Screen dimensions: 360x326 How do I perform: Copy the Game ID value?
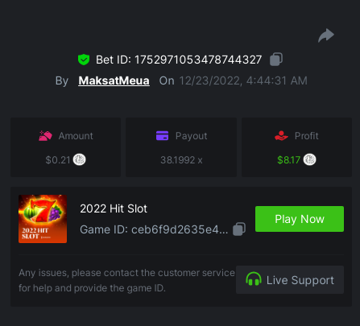(239, 229)
